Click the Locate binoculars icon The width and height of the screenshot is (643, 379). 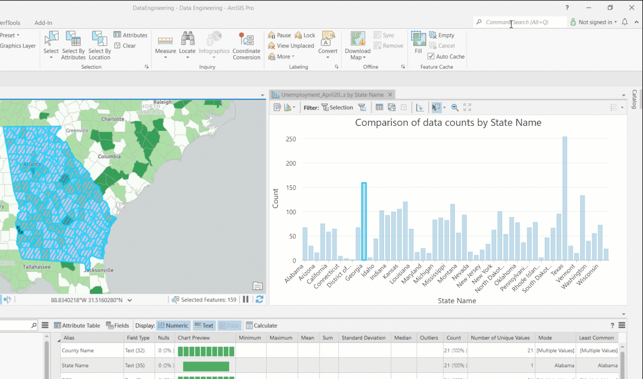187,39
